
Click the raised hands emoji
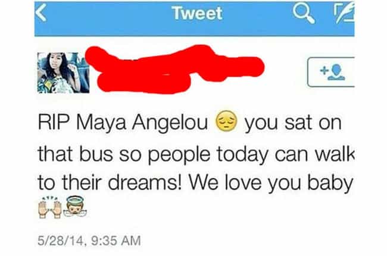pyautogui.click(x=49, y=207)
